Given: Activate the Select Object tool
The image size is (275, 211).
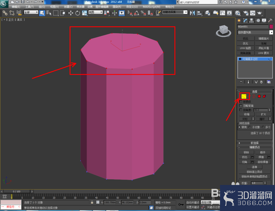Looking at the screenshot, I should tap(42, 13).
